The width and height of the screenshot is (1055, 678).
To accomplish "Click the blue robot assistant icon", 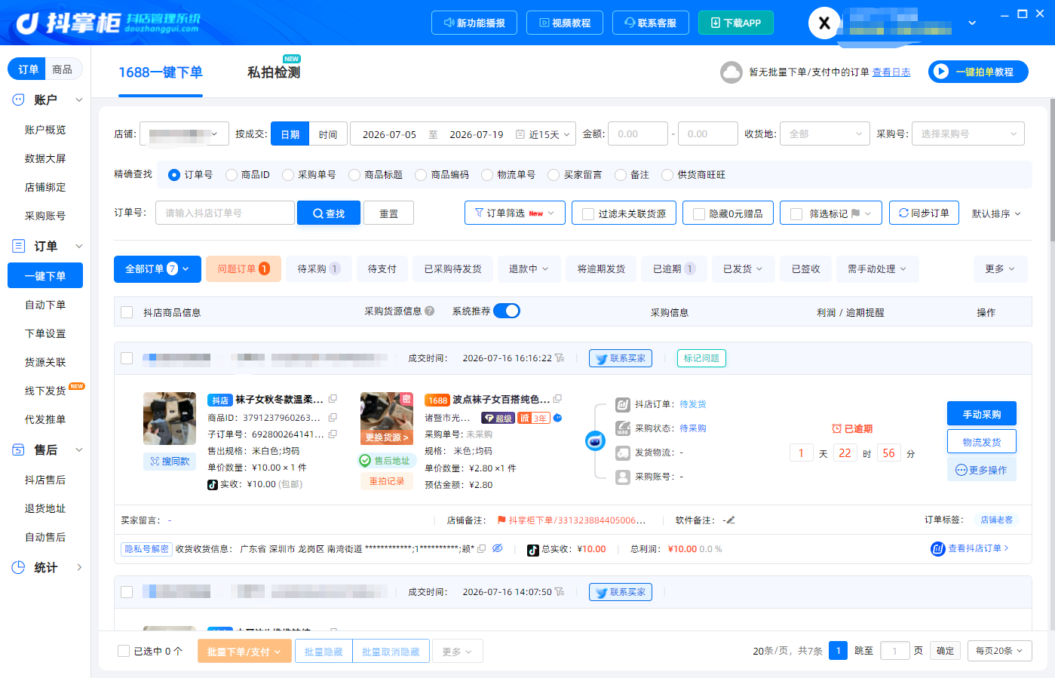I will [595, 440].
